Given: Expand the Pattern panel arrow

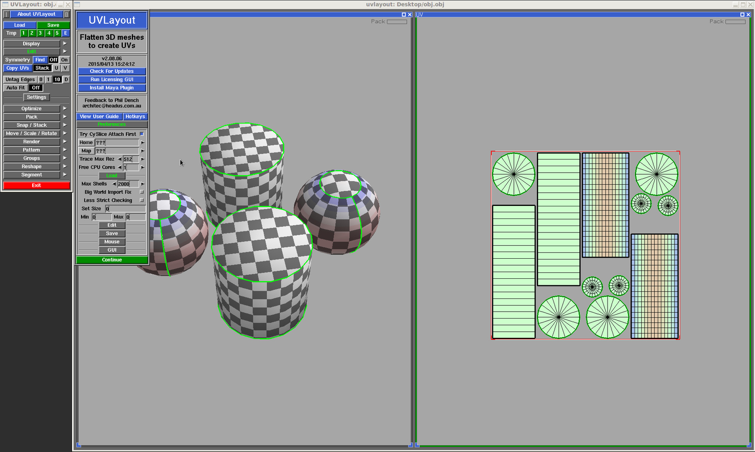Looking at the screenshot, I should pos(65,150).
